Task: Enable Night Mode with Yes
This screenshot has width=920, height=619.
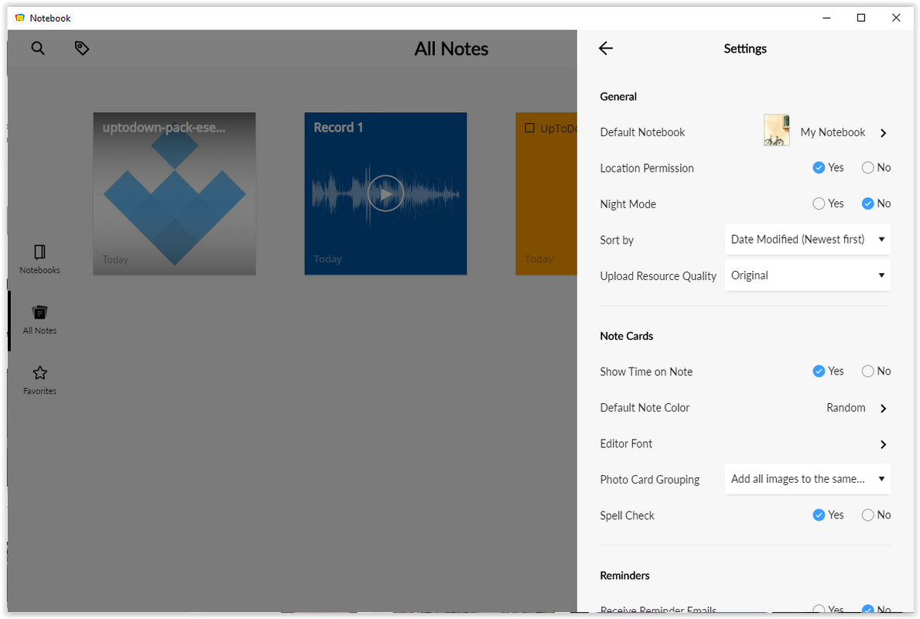Action: pyautogui.click(x=819, y=203)
